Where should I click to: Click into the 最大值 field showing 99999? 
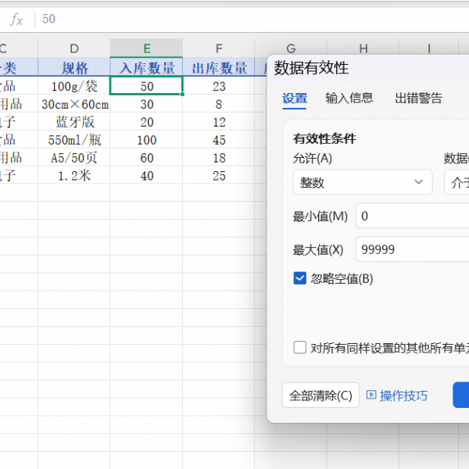(x=412, y=249)
